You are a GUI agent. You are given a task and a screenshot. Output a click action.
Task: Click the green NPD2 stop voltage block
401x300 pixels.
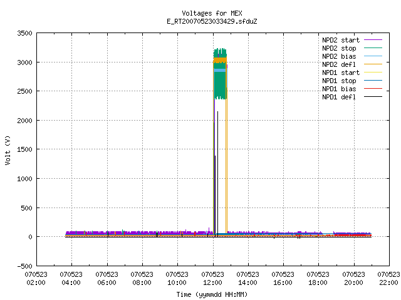(x=220, y=86)
